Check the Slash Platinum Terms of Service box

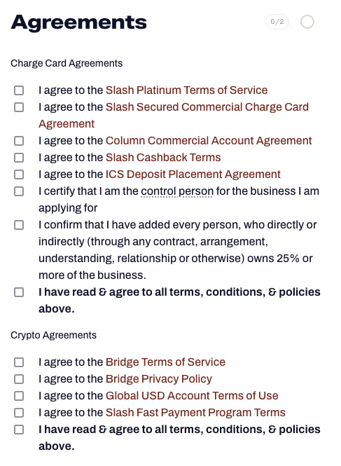tap(19, 90)
